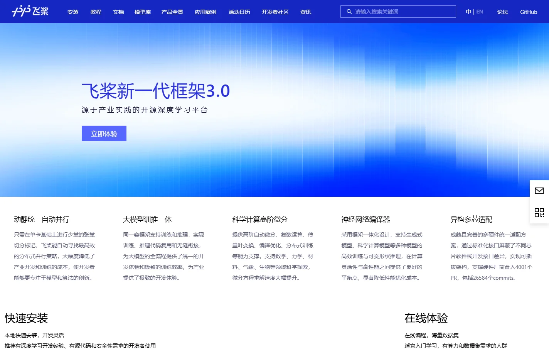The width and height of the screenshot is (549, 360).
Task: Open the 教程 navigation item
Action: (x=96, y=12)
